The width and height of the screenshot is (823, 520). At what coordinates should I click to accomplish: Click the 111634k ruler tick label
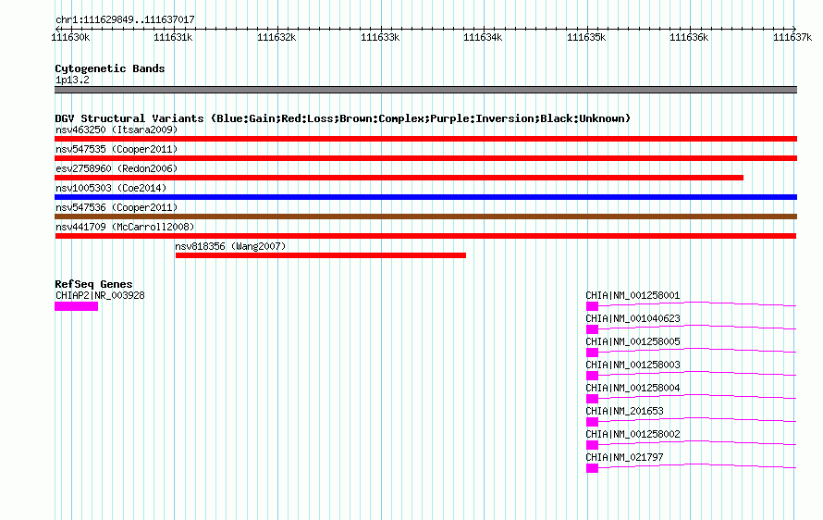483,37
